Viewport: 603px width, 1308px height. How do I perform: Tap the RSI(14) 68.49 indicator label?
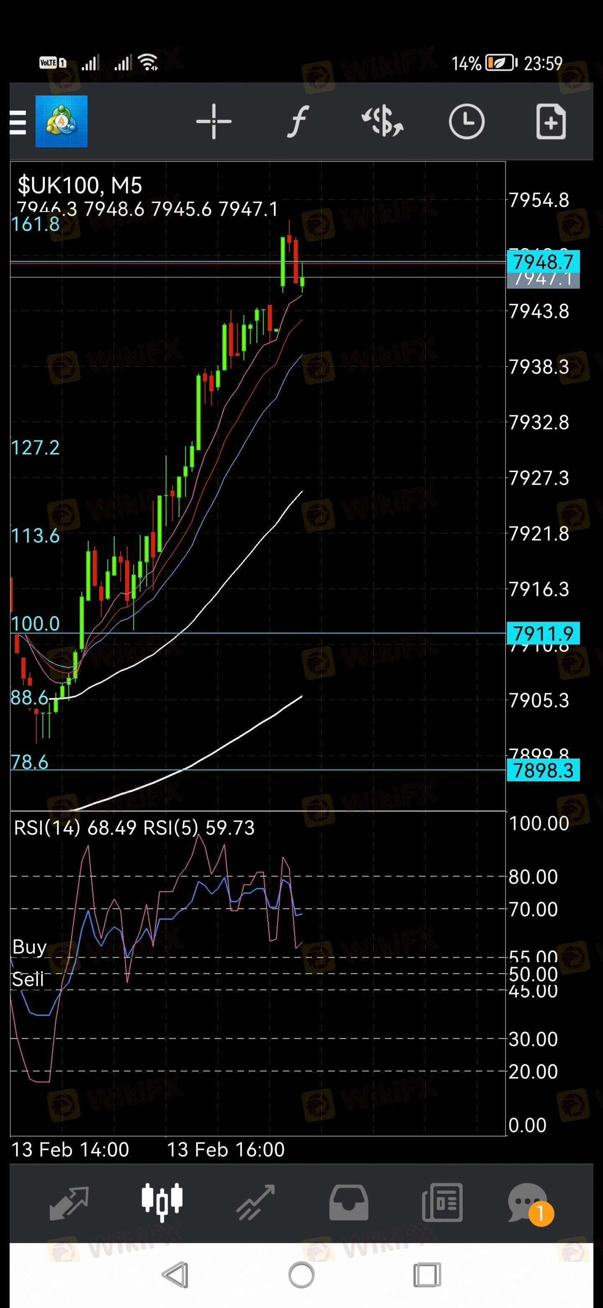click(x=75, y=828)
